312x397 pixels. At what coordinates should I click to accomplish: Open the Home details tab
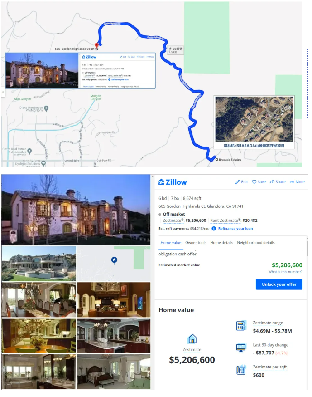[221, 243]
